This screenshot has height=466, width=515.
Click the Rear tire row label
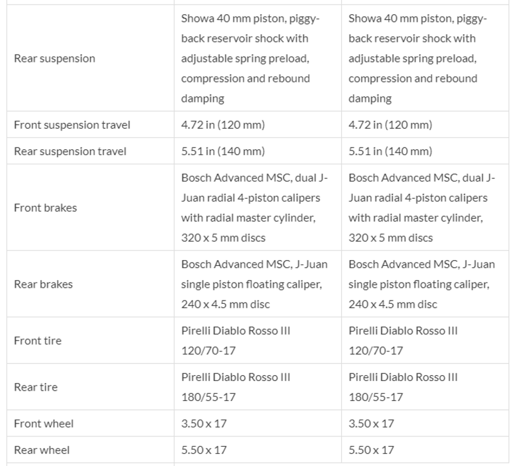pyautogui.click(x=36, y=387)
